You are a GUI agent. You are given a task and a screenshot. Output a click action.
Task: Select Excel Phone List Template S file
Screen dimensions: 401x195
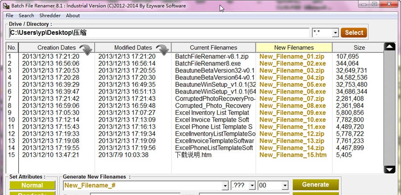[213, 127]
